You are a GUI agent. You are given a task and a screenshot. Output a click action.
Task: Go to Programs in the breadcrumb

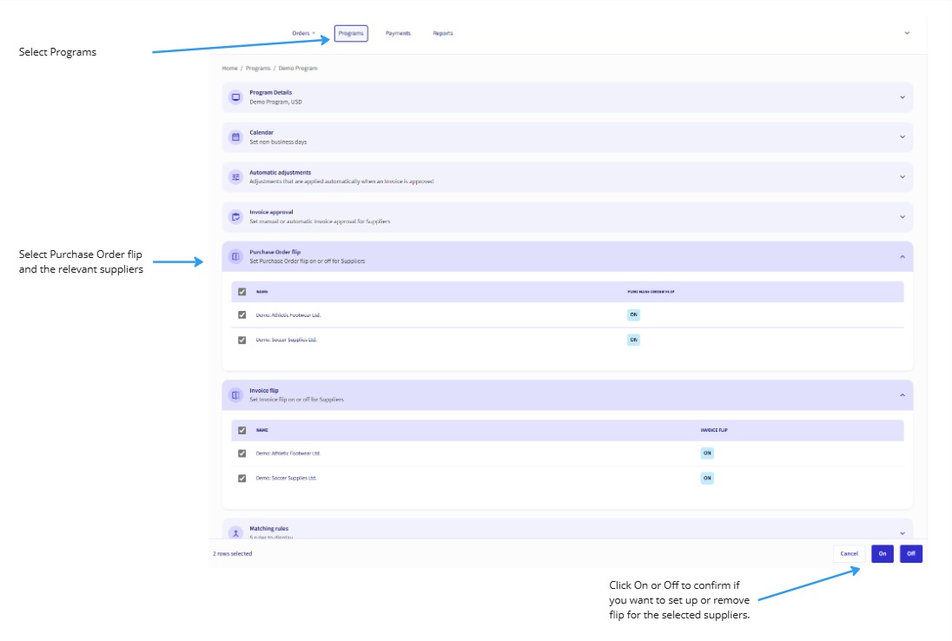(258, 68)
